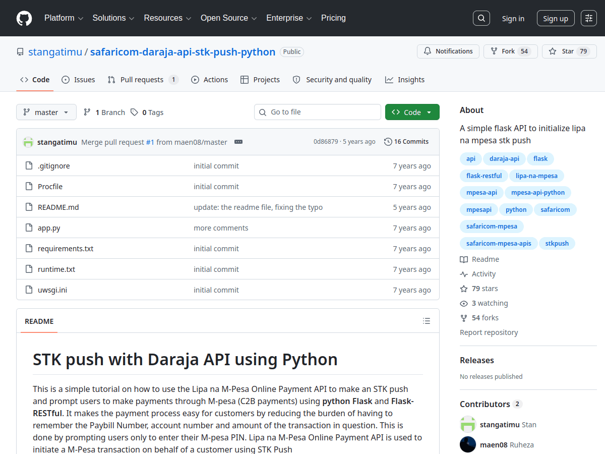Switch to the Pull requests tab
The width and height of the screenshot is (605, 454).
143,80
